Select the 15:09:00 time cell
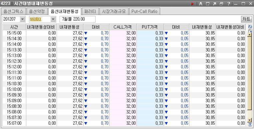The image size is (254, 129). coord(14,101)
